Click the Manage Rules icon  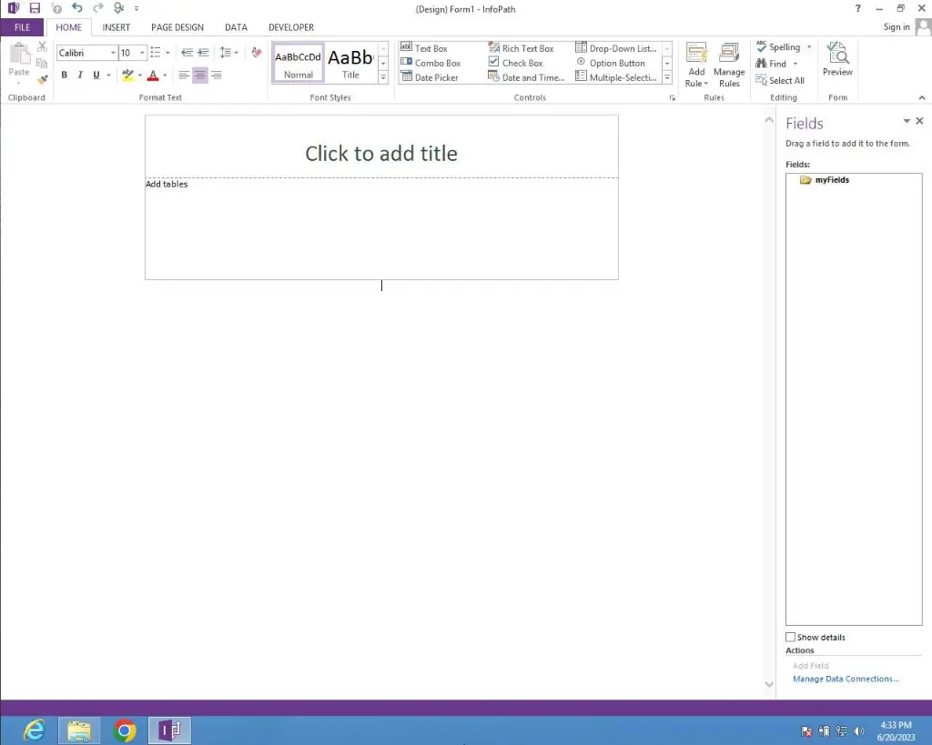729,64
